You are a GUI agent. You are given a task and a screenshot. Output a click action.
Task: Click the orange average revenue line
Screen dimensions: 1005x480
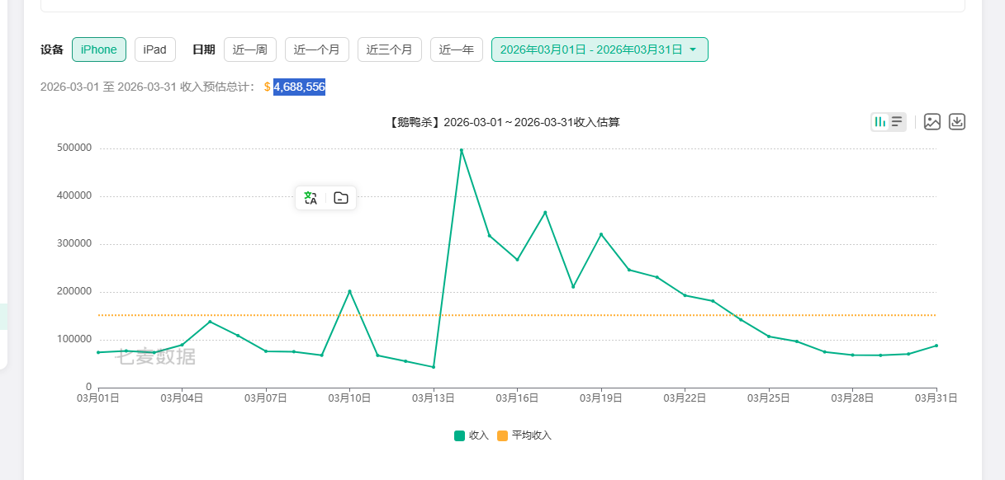click(x=518, y=315)
